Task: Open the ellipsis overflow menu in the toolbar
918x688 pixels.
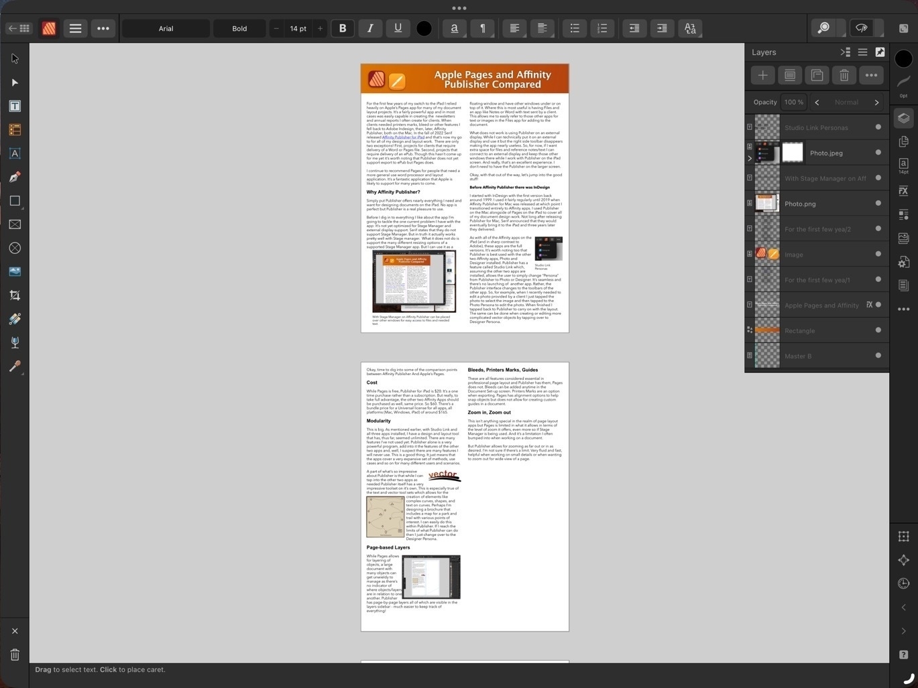Action: pyautogui.click(x=103, y=28)
